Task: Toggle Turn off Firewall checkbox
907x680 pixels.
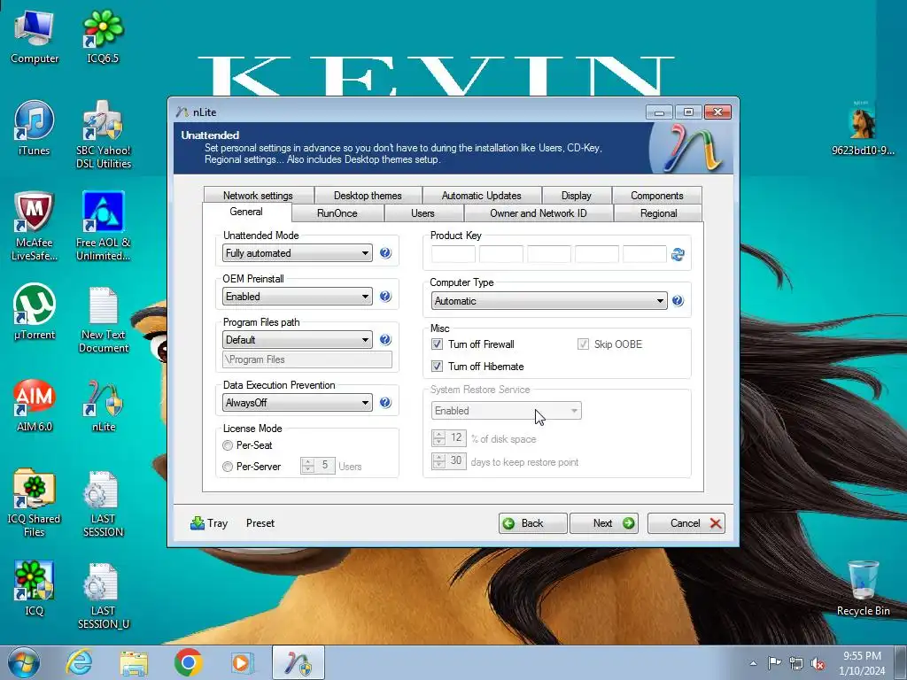Action: click(x=438, y=344)
